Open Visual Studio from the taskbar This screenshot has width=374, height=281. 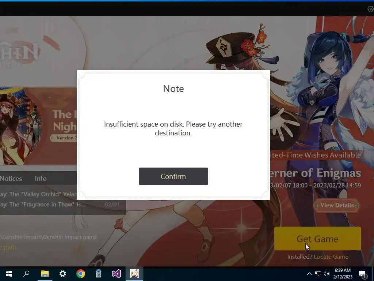(x=117, y=274)
